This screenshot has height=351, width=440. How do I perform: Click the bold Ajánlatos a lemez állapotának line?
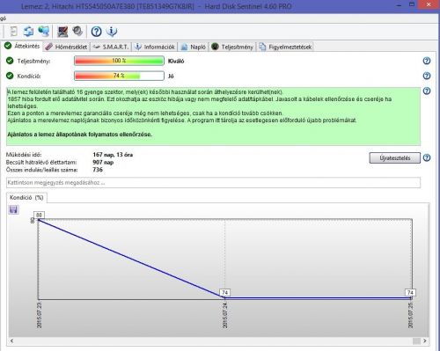[80, 135]
